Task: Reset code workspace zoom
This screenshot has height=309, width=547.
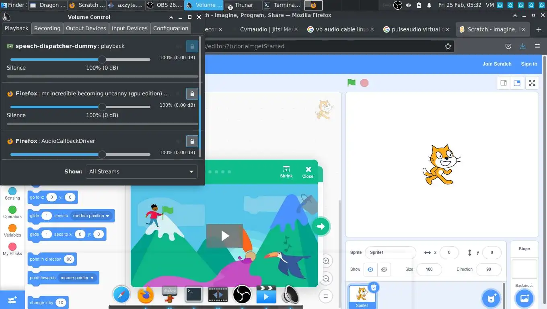Action: point(326,296)
